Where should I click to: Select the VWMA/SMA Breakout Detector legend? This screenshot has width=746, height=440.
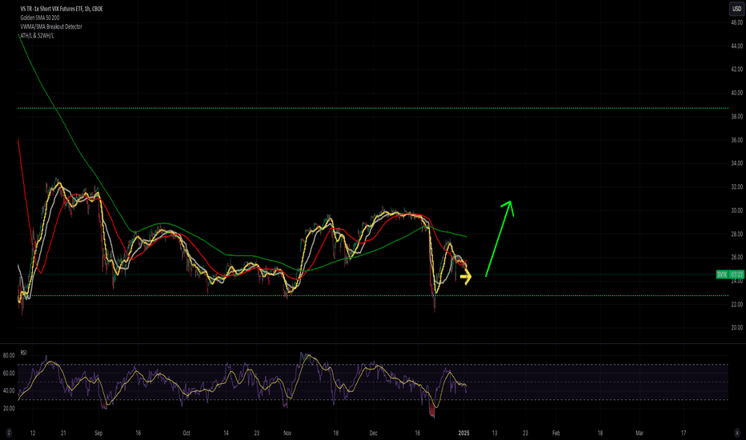click(51, 26)
